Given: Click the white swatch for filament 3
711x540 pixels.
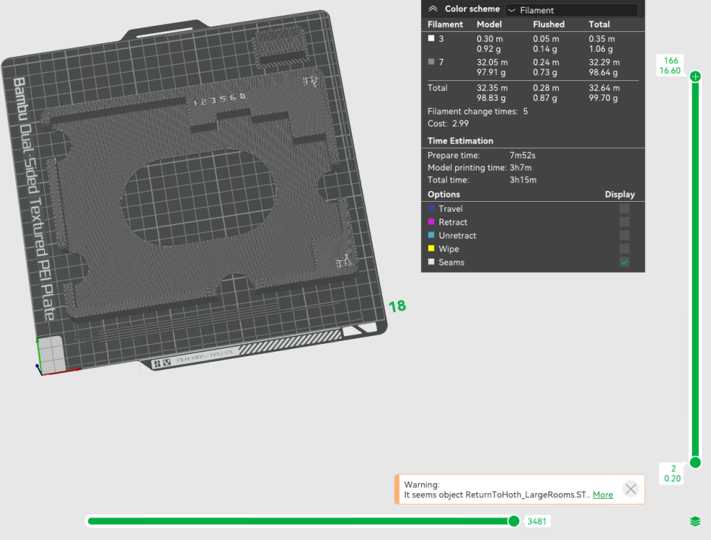Looking at the screenshot, I should click(432, 38).
